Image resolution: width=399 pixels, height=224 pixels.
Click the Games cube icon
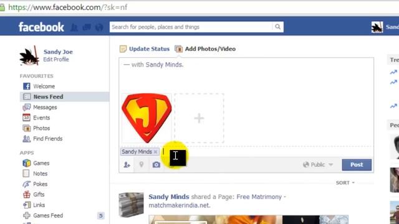coord(26,163)
